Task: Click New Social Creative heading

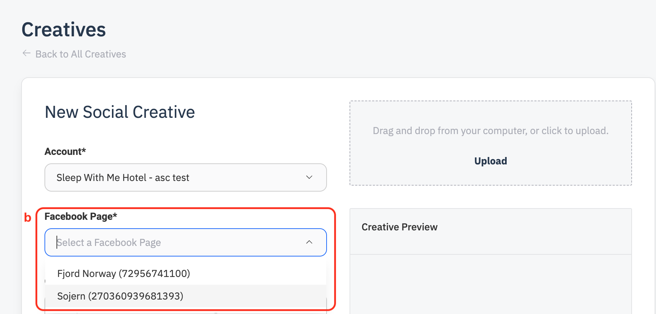Action: [x=120, y=112]
